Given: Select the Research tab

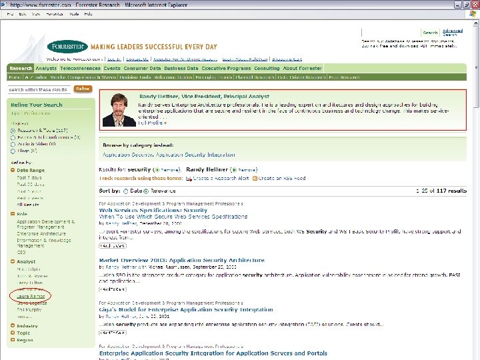Looking at the screenshot, I should (x=21, y=68).
